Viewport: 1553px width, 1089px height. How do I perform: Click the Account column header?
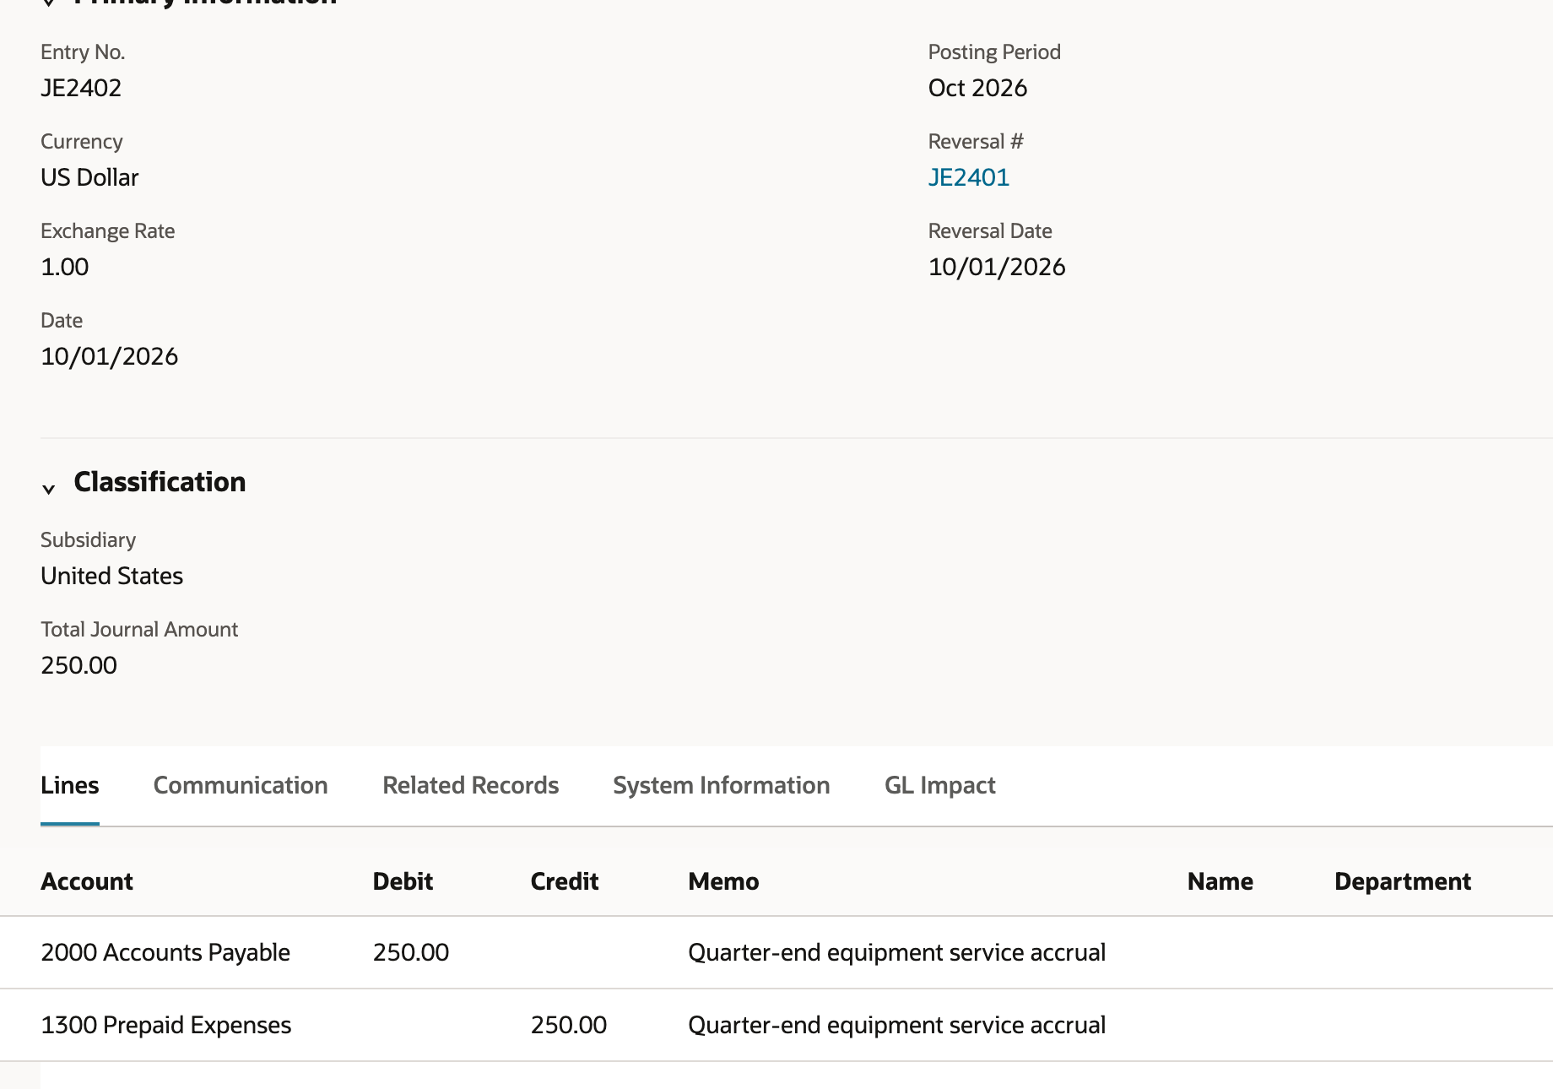(x=87, y=881)
